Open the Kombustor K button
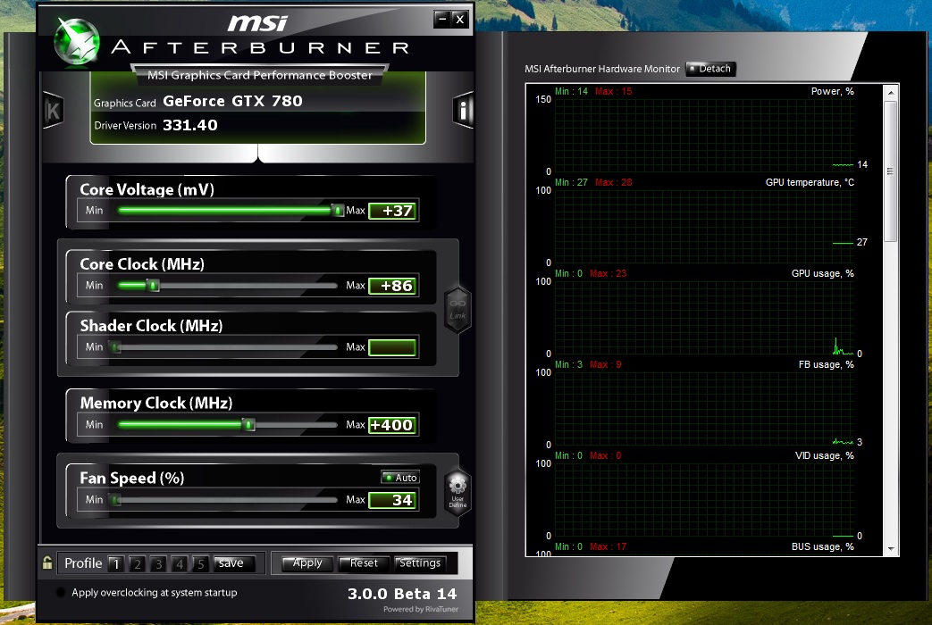Viewport: 932px width, 625px height. coord(53,111)
